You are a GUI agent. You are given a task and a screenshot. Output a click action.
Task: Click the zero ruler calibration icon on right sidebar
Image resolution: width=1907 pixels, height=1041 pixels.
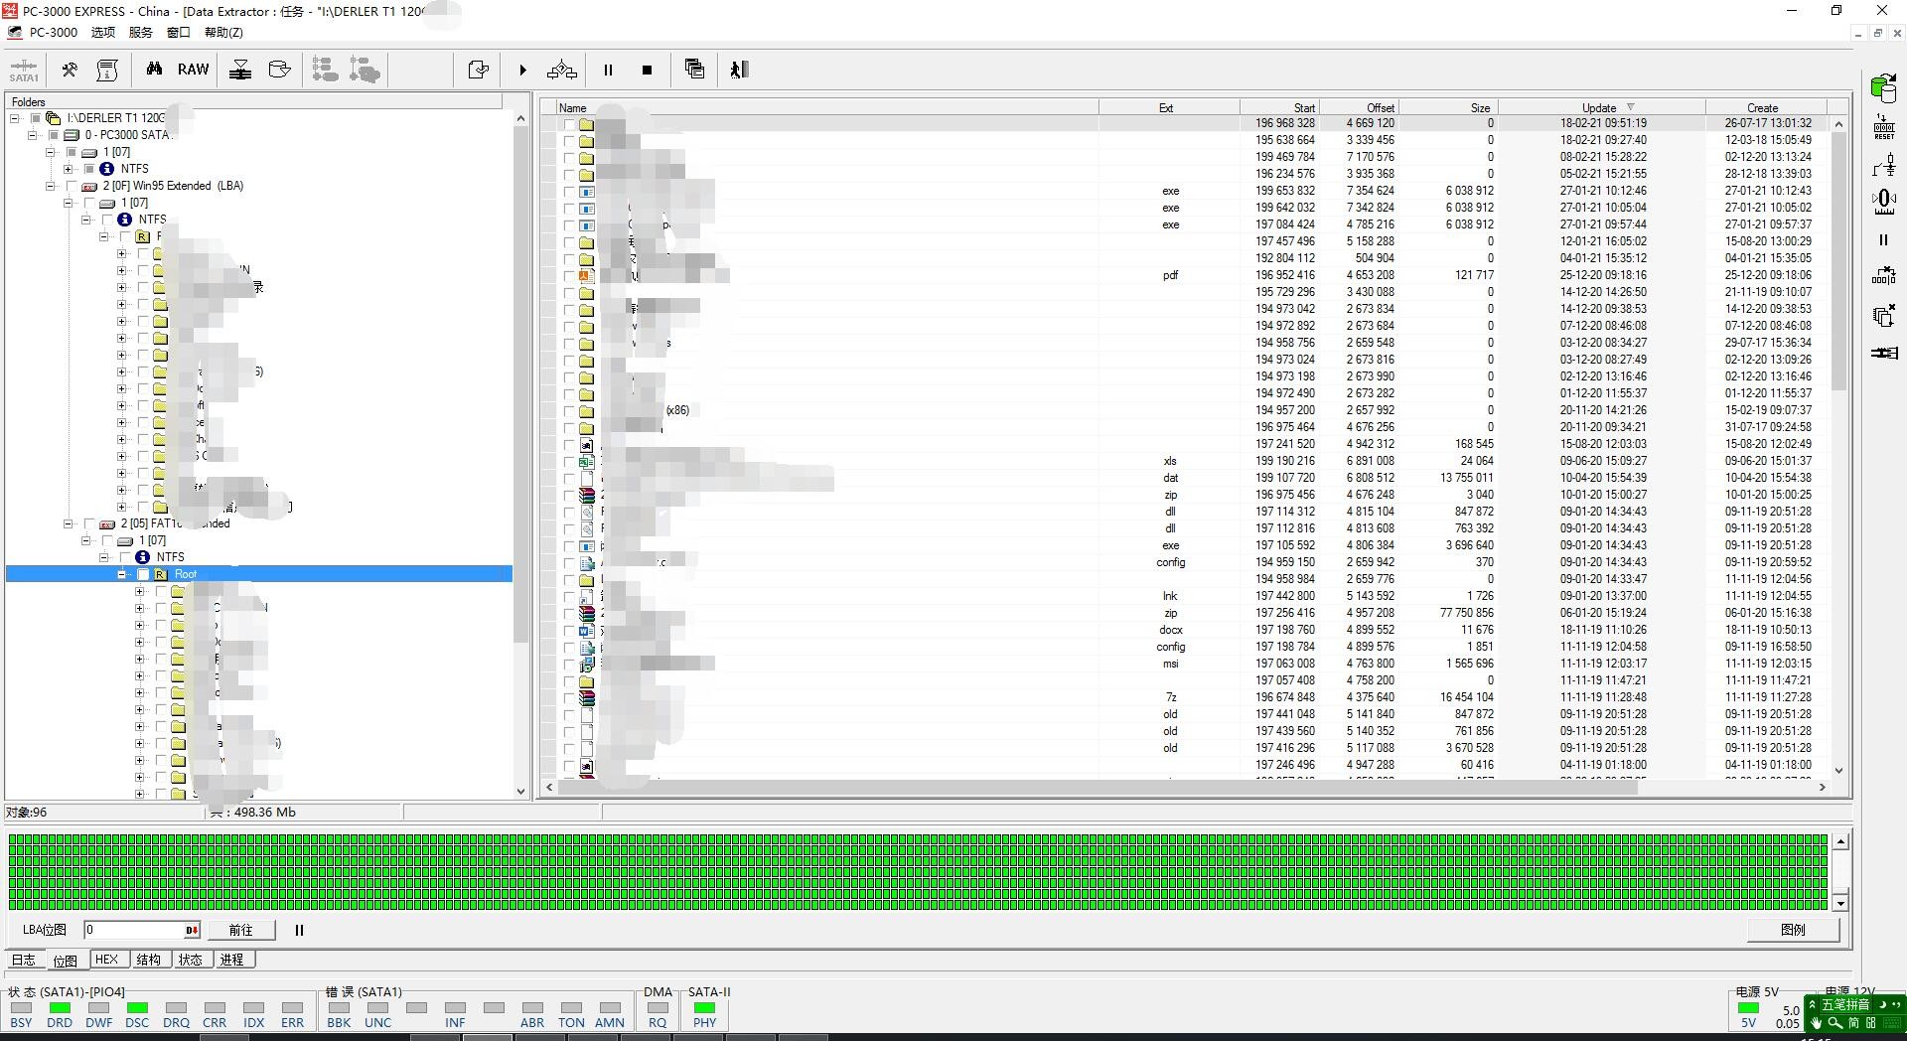click(x=1884, y=202)
